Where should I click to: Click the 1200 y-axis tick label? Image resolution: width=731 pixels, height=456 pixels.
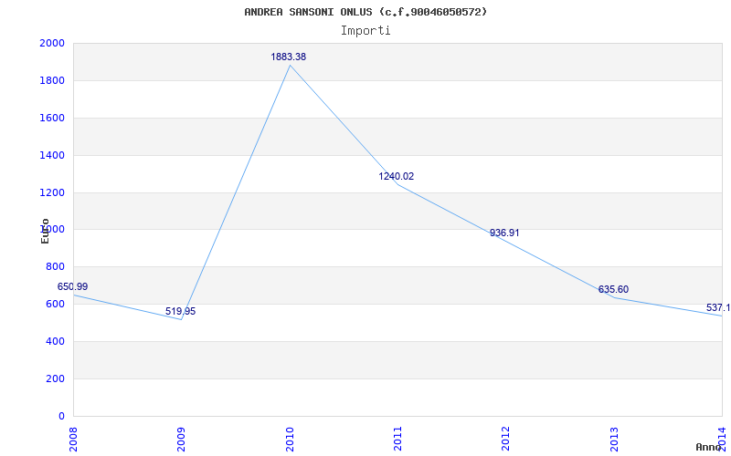pos(52,192)
